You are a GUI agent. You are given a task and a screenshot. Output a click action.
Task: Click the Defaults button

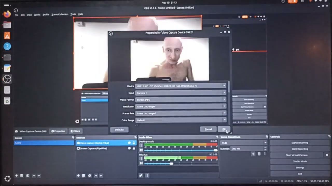119,130
